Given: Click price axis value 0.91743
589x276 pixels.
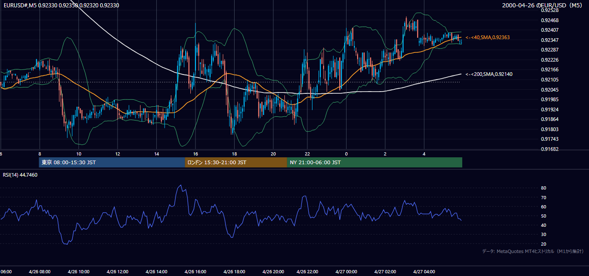Looking at the screenshot, I should pyautogui.click(x=550, y=139).
